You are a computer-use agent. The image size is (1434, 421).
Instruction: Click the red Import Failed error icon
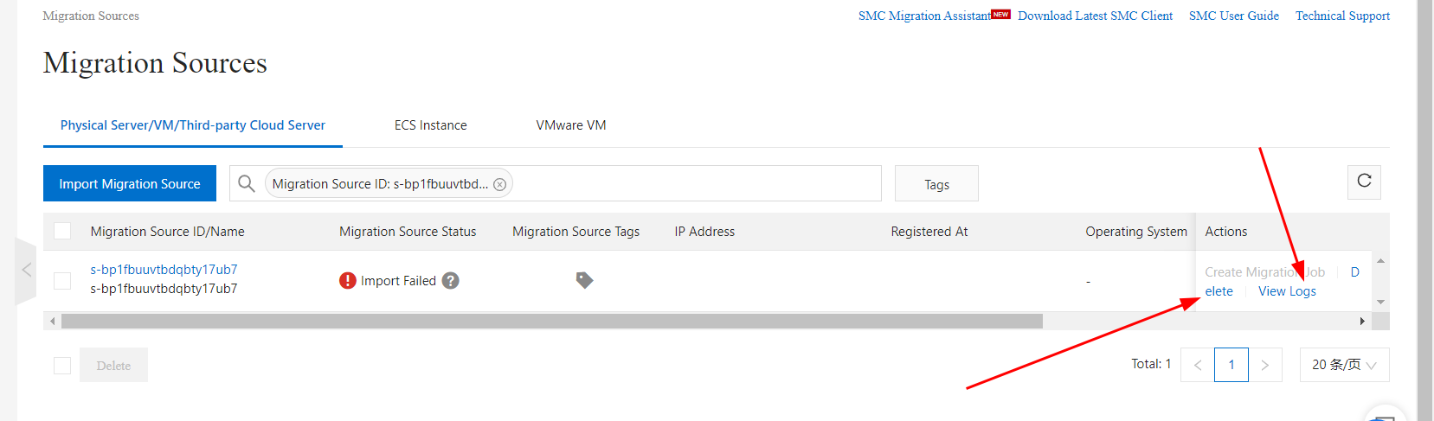(x=348, y=281)
